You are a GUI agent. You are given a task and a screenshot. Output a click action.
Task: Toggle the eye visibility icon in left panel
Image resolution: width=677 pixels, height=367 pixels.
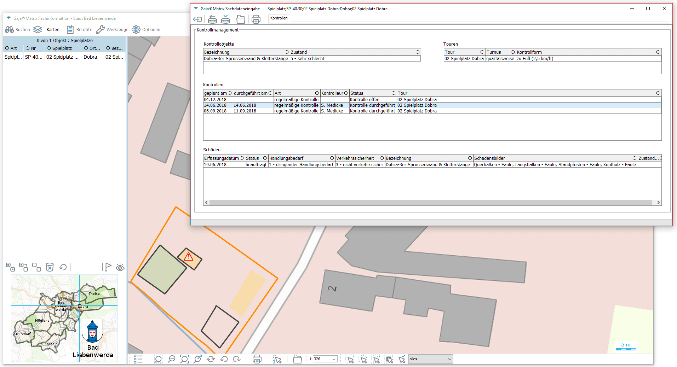tap(120, 267)
